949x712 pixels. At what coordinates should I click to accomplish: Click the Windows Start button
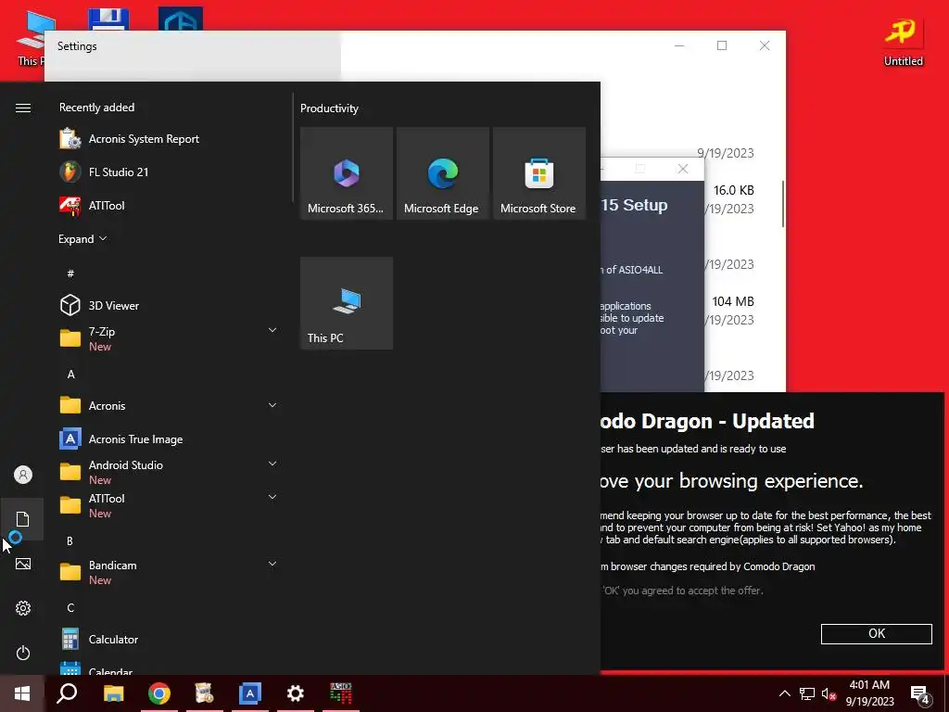(22, 693)
